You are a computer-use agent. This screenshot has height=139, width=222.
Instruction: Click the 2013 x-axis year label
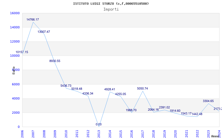tap(99, 134)
